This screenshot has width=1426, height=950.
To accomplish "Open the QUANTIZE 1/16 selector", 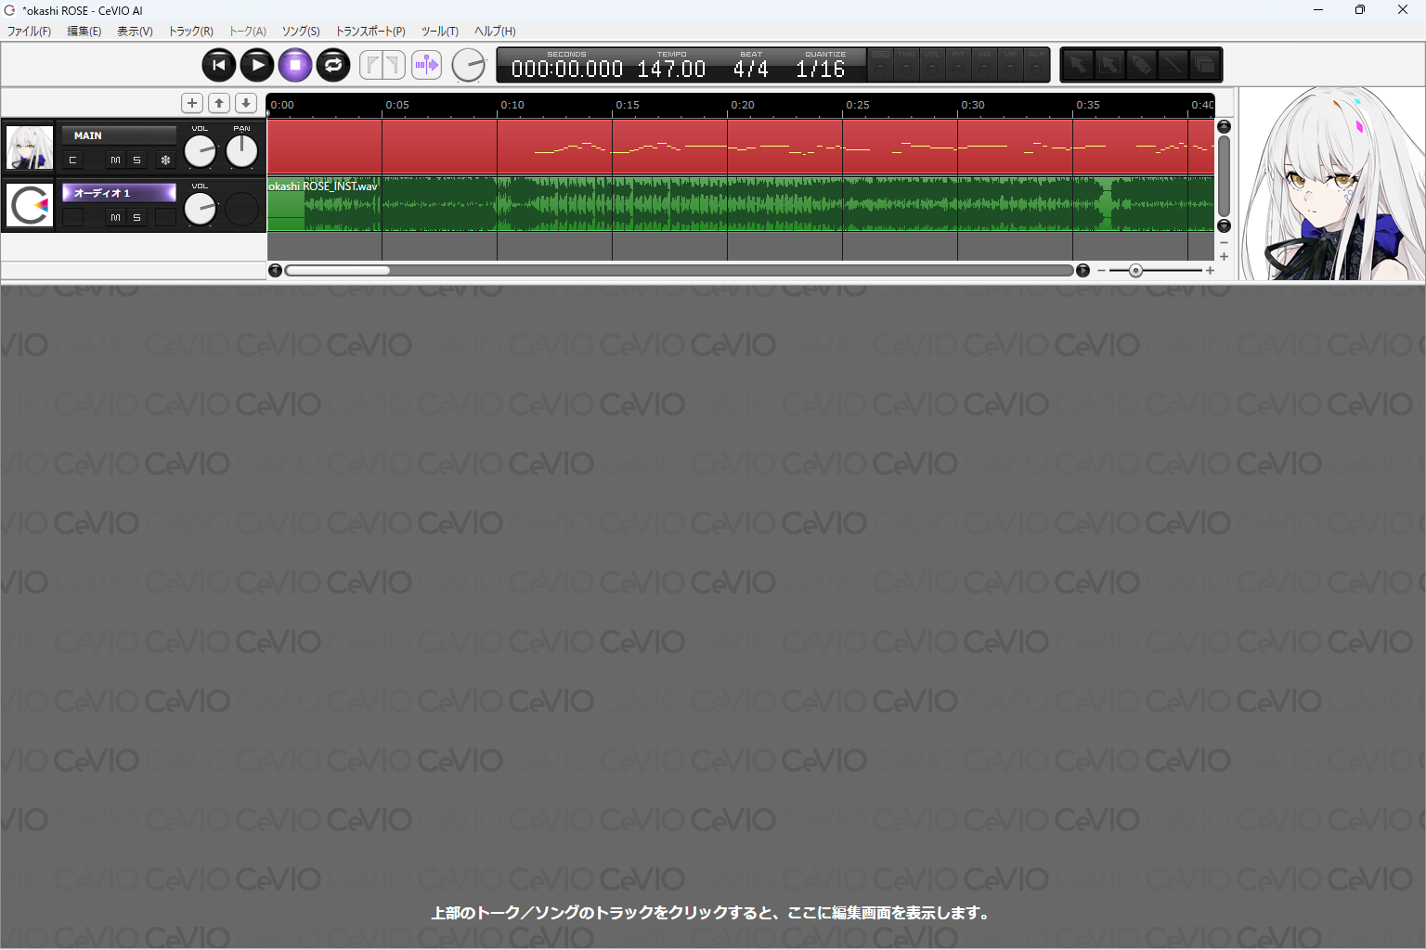I will click(x=821, y=69).
